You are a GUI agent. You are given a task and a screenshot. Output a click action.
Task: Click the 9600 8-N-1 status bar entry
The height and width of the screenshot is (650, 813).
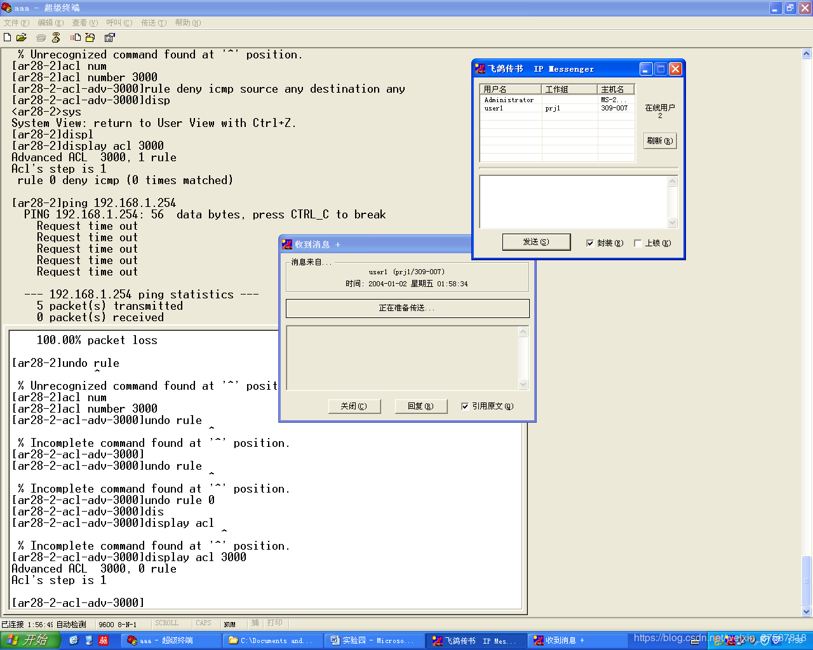[x=118, y=625]
